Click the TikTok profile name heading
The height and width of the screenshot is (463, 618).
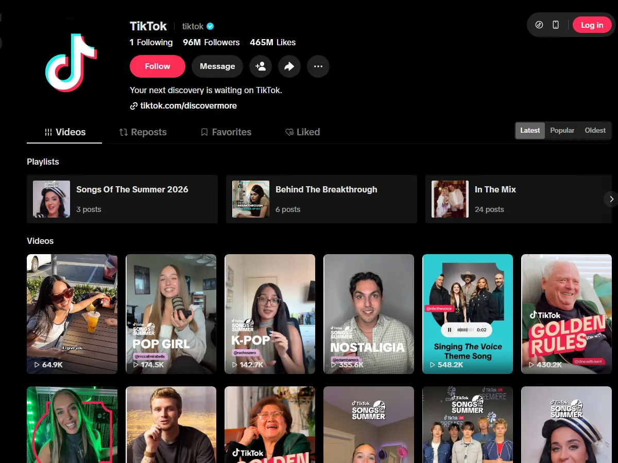coord(148,26)
